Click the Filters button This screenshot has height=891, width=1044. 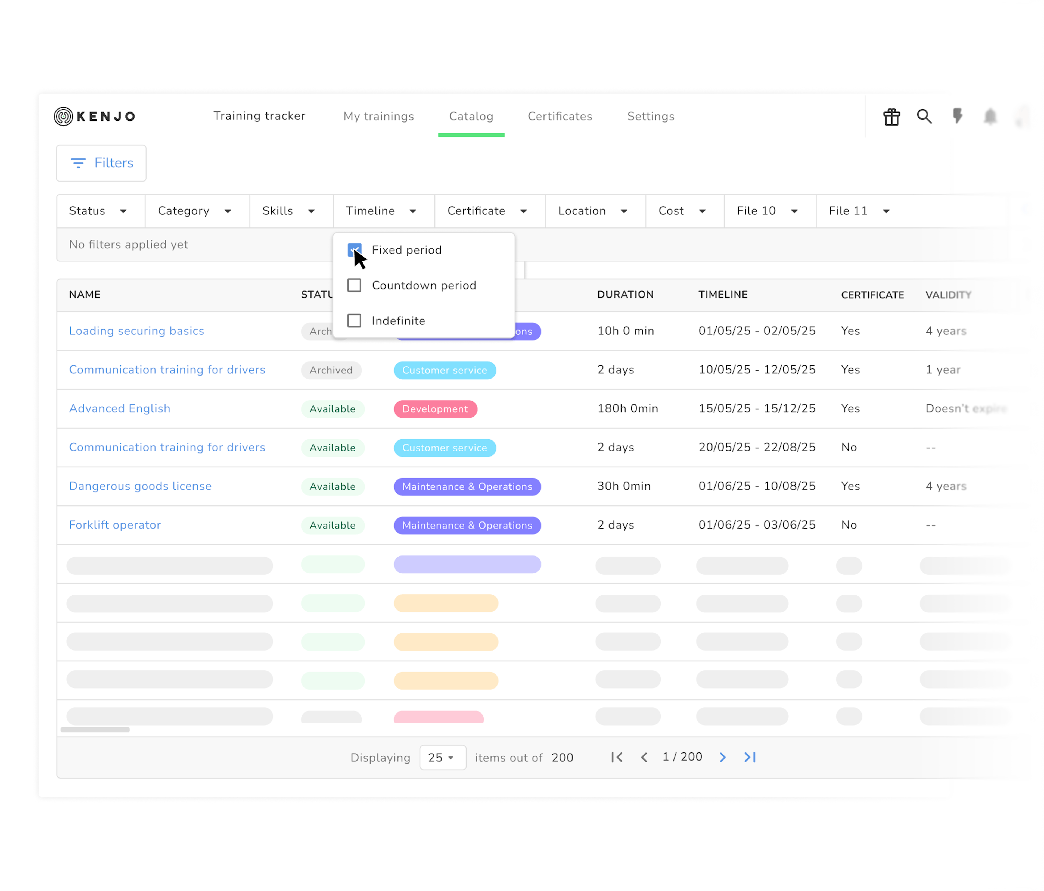click(101, 163)
